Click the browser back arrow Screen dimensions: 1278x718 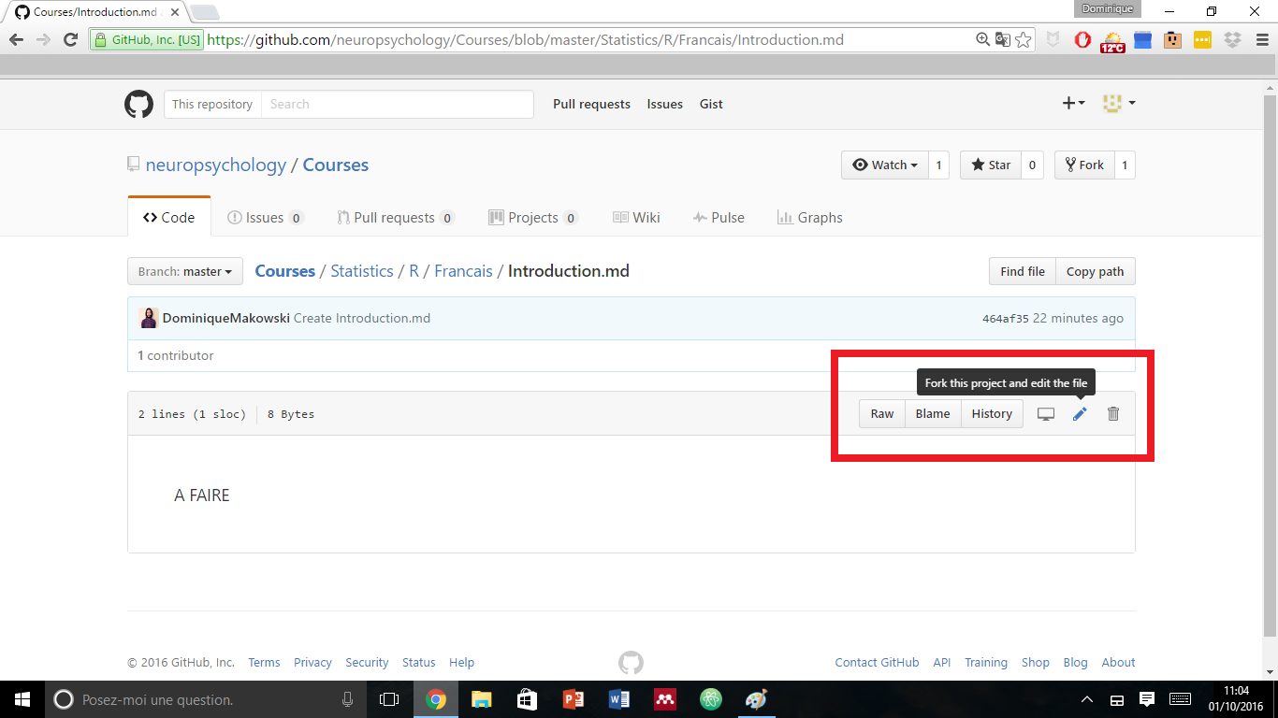(16, 39)
